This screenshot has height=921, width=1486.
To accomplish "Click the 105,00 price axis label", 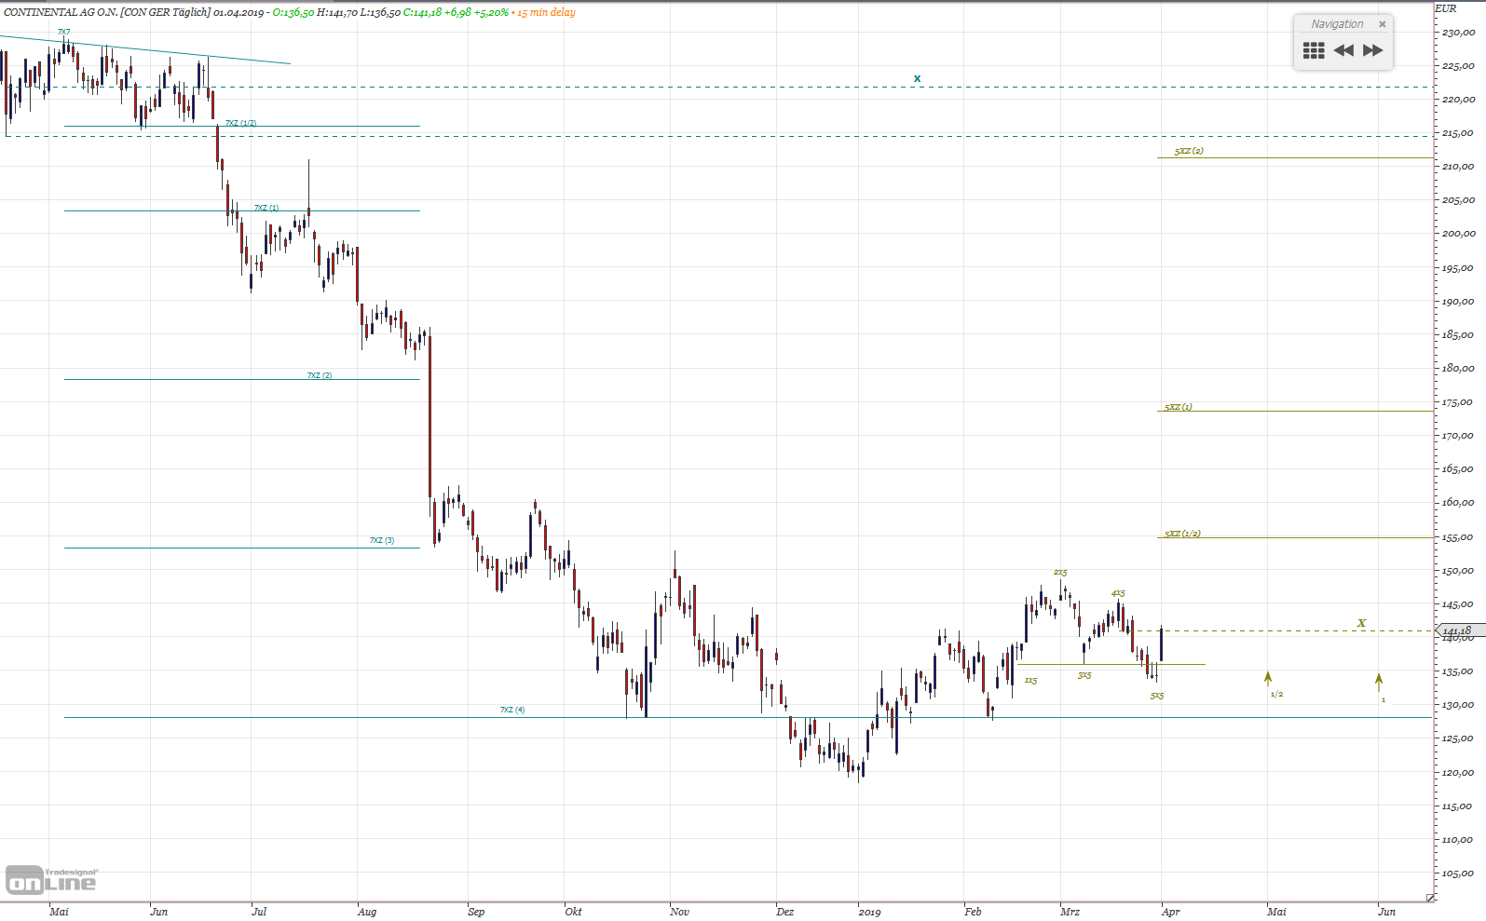I will tap(1458, 874).
